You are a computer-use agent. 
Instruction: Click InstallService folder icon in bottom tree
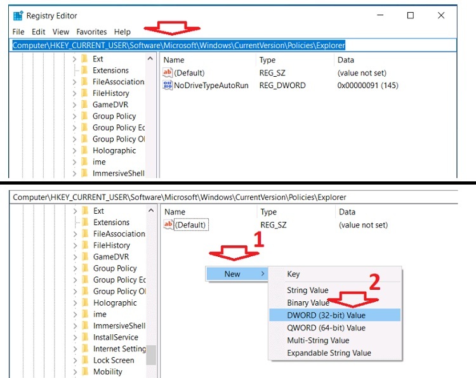tap(85, 337)
